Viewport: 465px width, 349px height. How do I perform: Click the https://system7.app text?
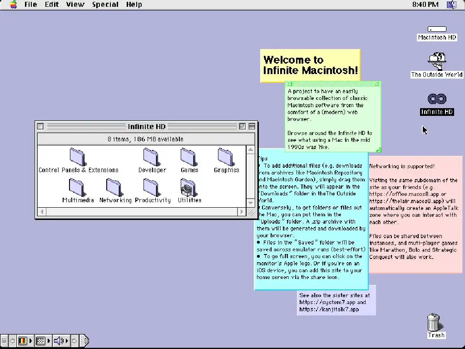327,302
